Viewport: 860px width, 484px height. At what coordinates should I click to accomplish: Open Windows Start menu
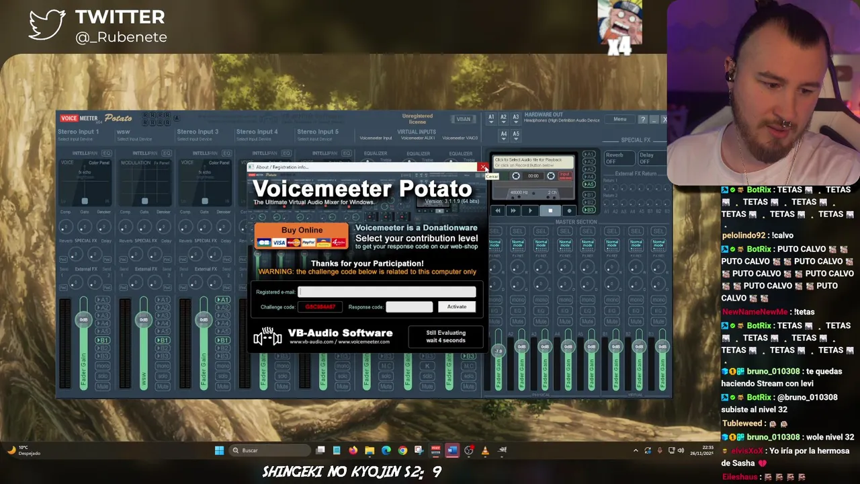tap(219, 450)
